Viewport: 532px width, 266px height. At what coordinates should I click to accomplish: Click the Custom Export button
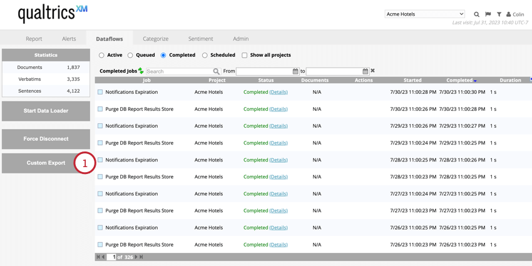click(x=46, y=163)
